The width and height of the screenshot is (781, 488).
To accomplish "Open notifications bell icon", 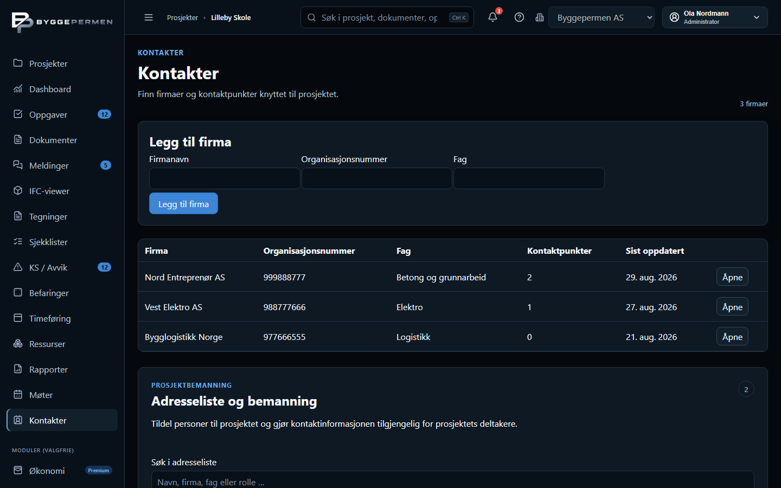I will tap(492, 17).
